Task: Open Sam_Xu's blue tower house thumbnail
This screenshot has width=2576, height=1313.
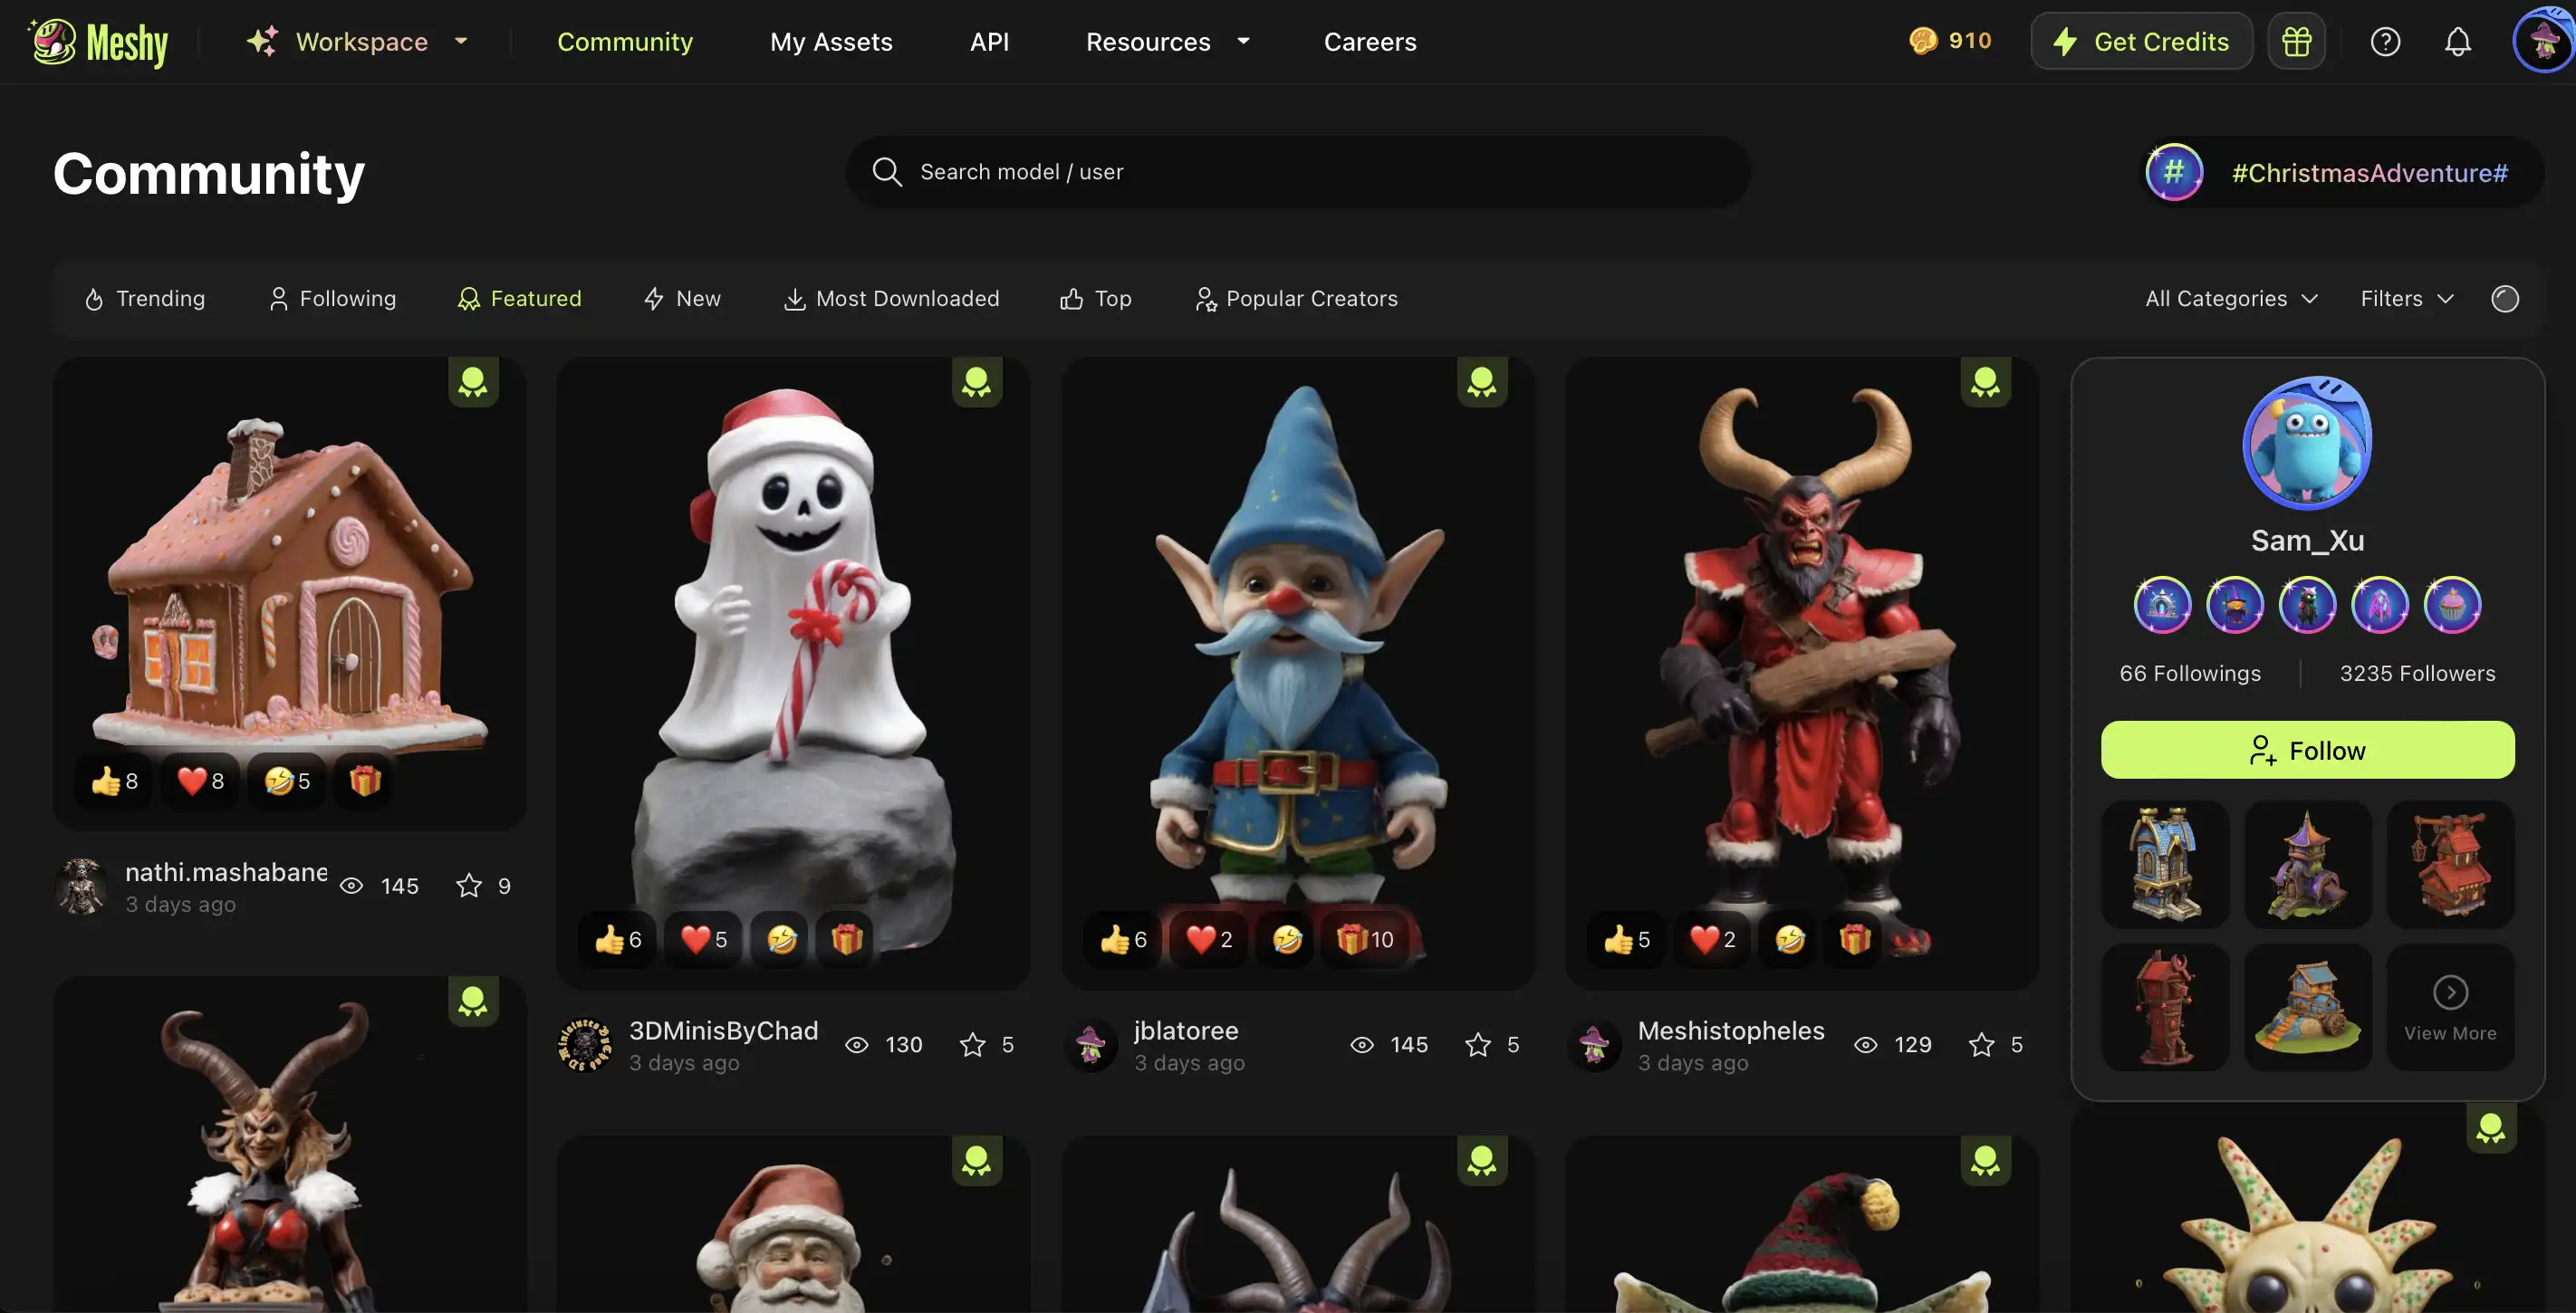Action: coord(2165,865)
